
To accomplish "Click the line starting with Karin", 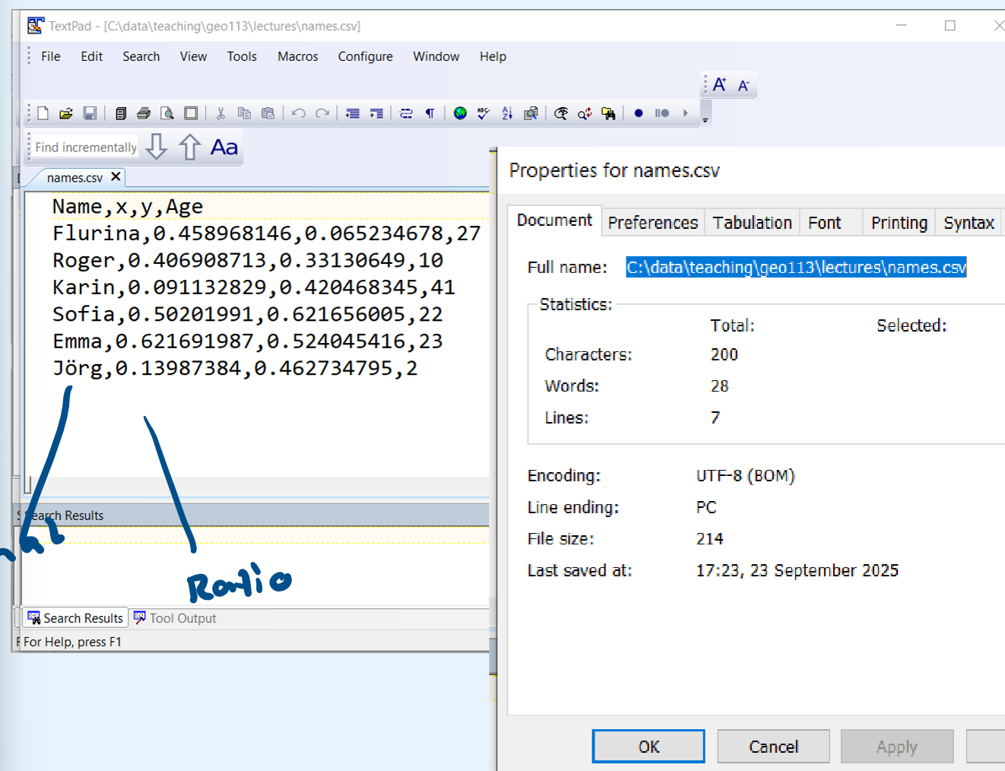I will pyautogui.click(x=254, y=287).
